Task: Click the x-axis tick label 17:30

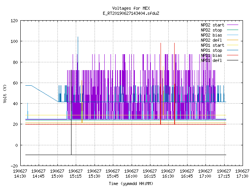Action: click(x=242, y=176)
